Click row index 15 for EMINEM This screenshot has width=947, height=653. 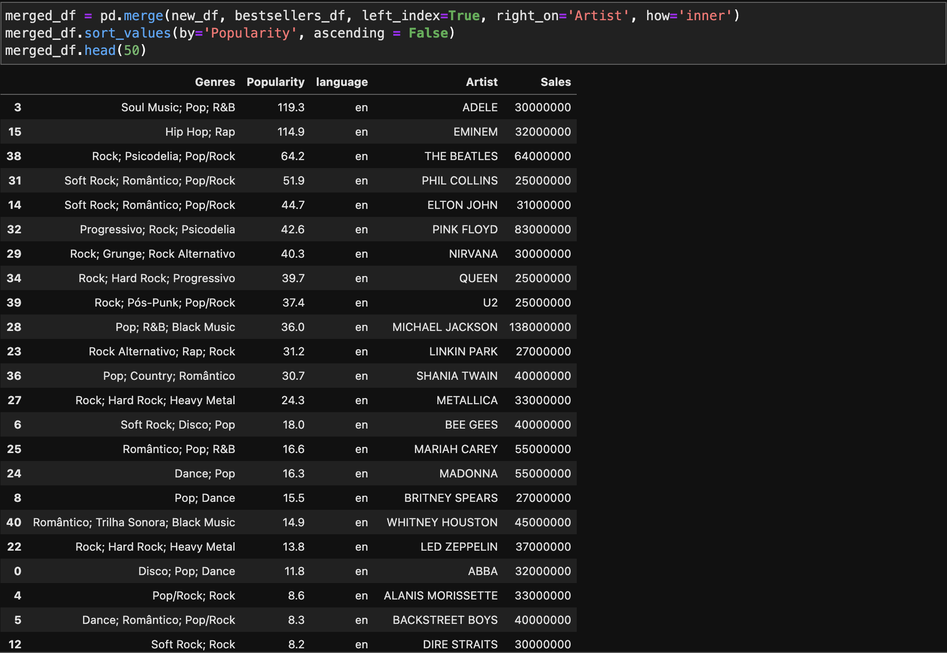[14, 131]
